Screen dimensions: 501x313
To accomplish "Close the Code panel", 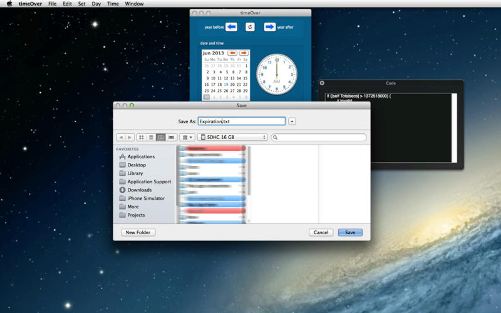I will click(x=322, y=83).
